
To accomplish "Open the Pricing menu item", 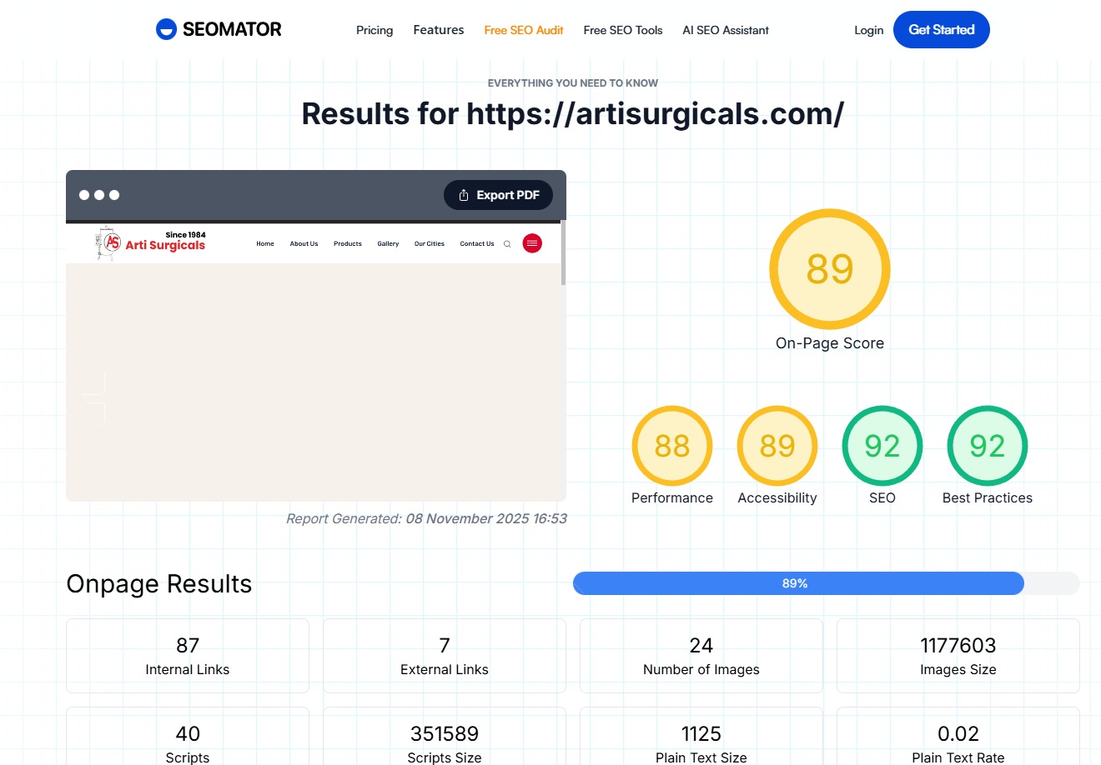I will 375,30.
